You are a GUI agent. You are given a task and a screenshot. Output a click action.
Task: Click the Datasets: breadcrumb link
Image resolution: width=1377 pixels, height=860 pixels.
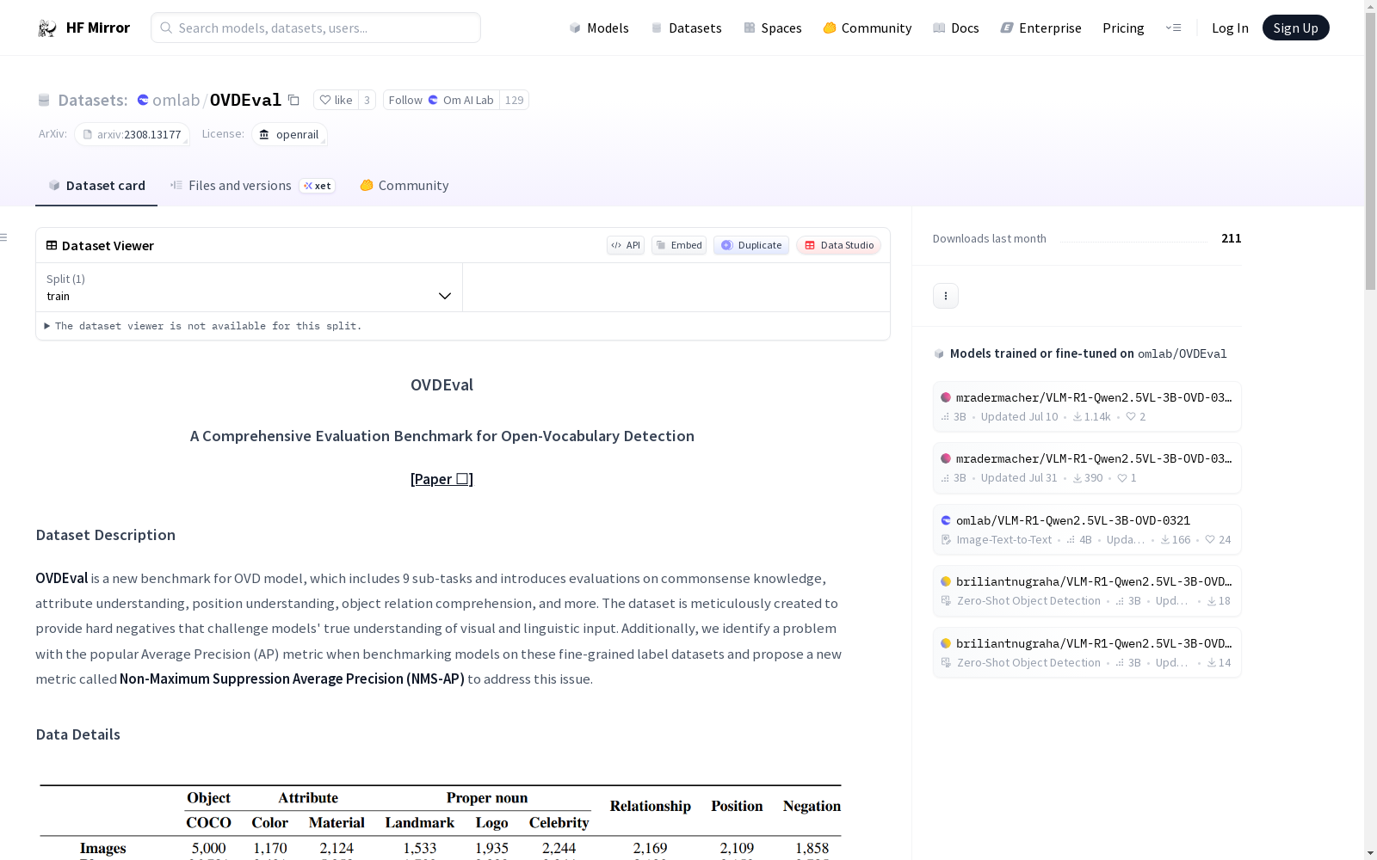point(93,100)
